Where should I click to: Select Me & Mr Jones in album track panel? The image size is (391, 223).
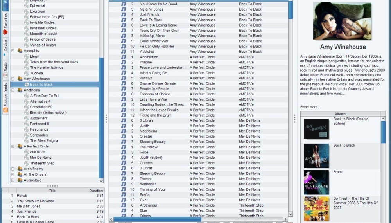(x=29, y=206)
